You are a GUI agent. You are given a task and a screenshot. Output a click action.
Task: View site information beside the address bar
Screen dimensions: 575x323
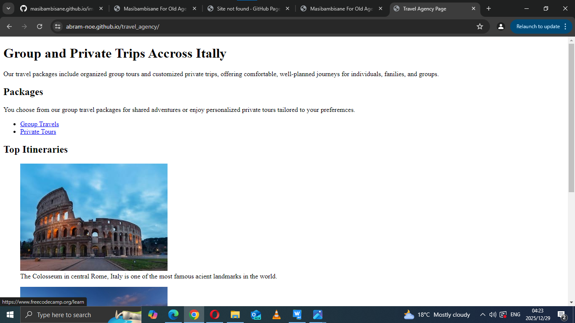coord(57,26)
